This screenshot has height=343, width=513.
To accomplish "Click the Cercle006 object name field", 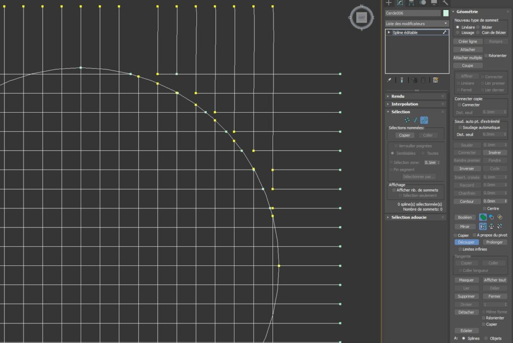I will (x=413, y=13).
